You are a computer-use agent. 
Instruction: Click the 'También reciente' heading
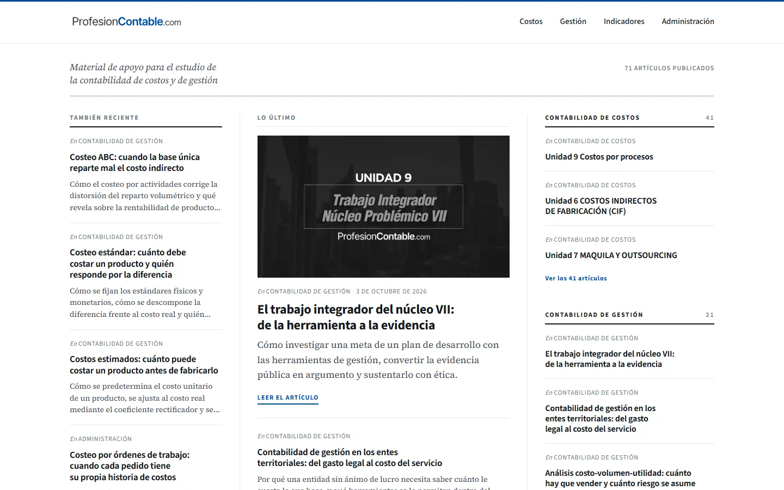(104, 118)
